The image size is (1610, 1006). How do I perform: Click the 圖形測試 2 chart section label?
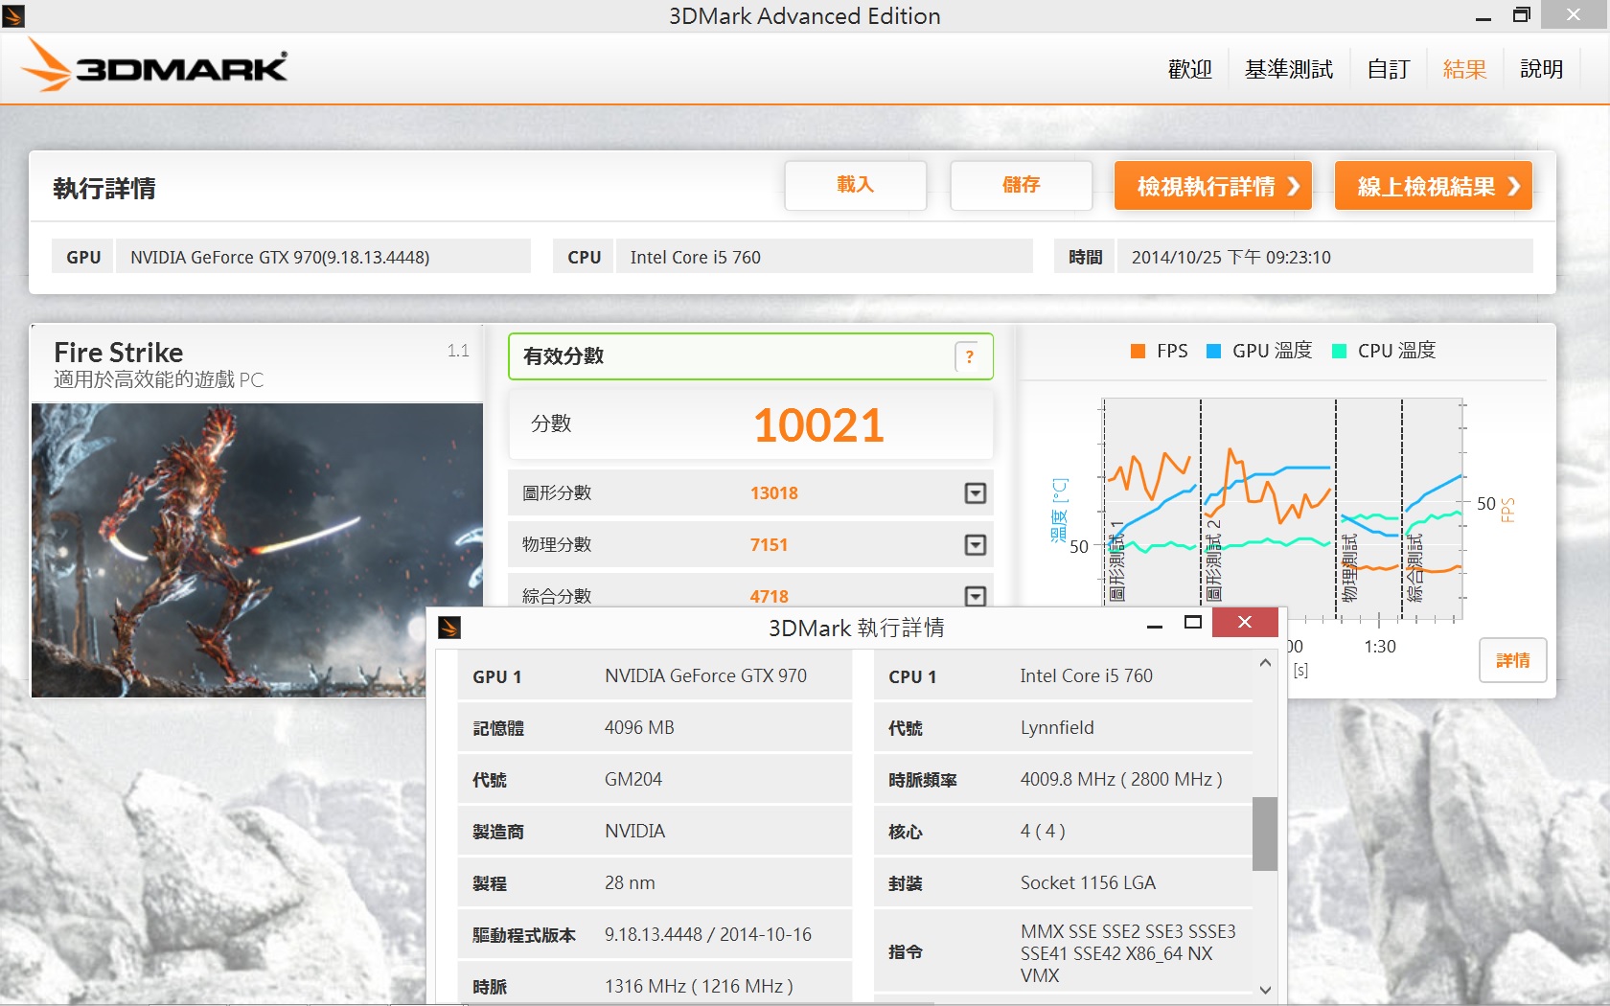point(1214,560)
